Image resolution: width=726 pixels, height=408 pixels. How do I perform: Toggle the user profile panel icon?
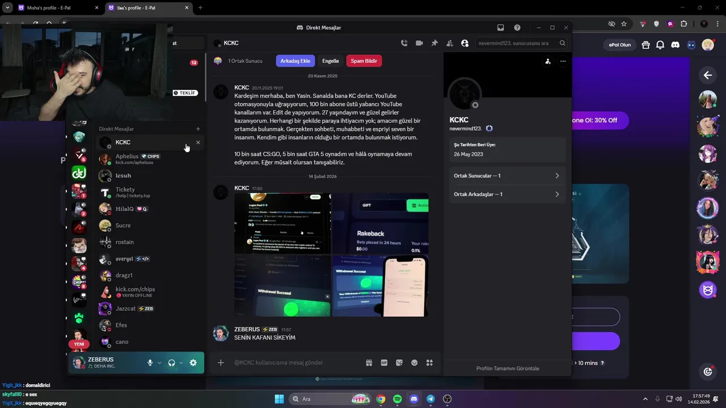[x=465, y=43]
